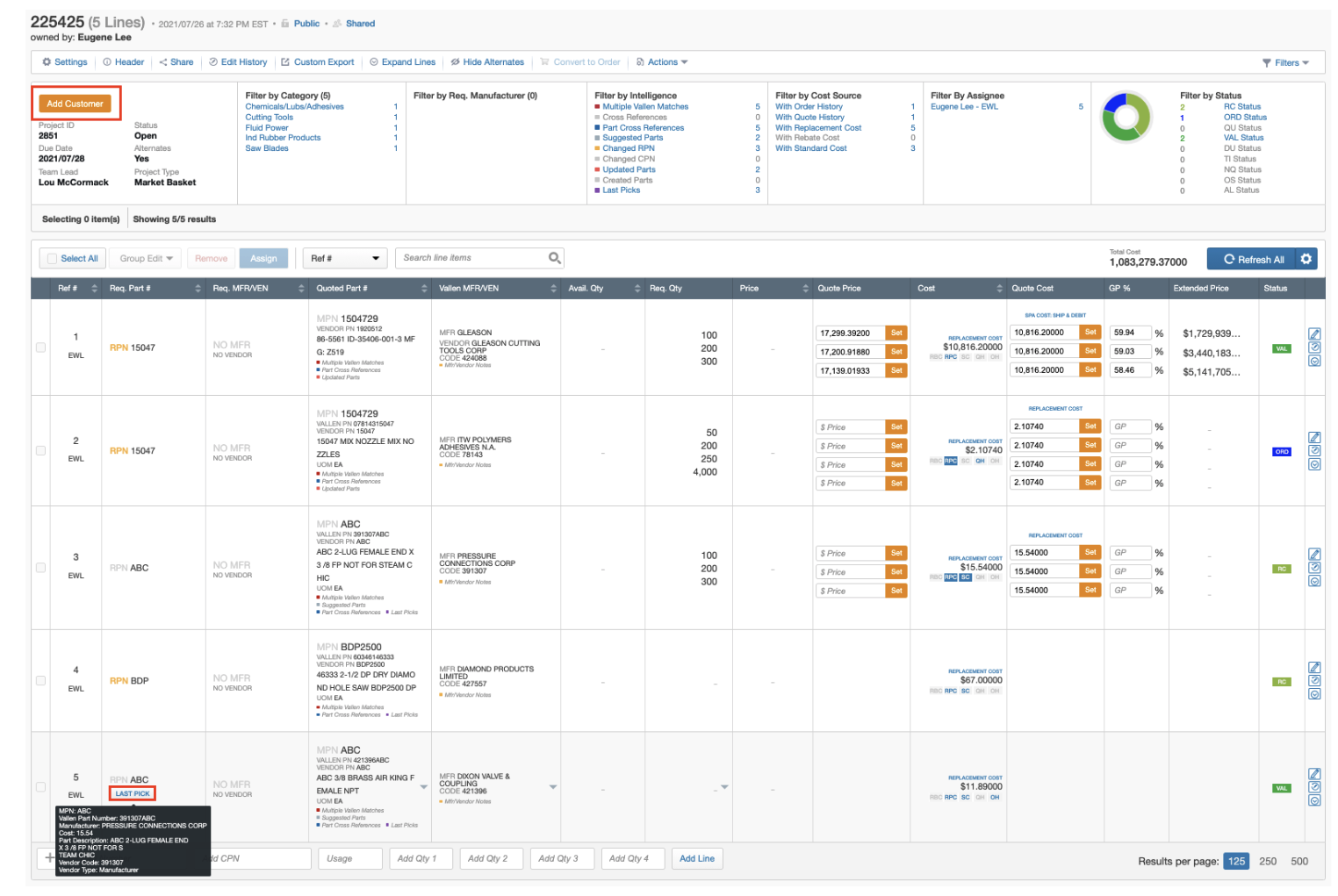This screenshot has height=896, width=1338.
Task: Click Hide Alternates in the toolbar
Action: click(x=487, y=61)
